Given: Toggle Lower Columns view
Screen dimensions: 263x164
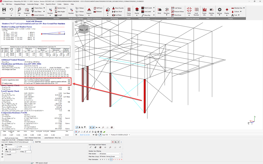Looking at the screenshot, I should [x=38, y=15].
